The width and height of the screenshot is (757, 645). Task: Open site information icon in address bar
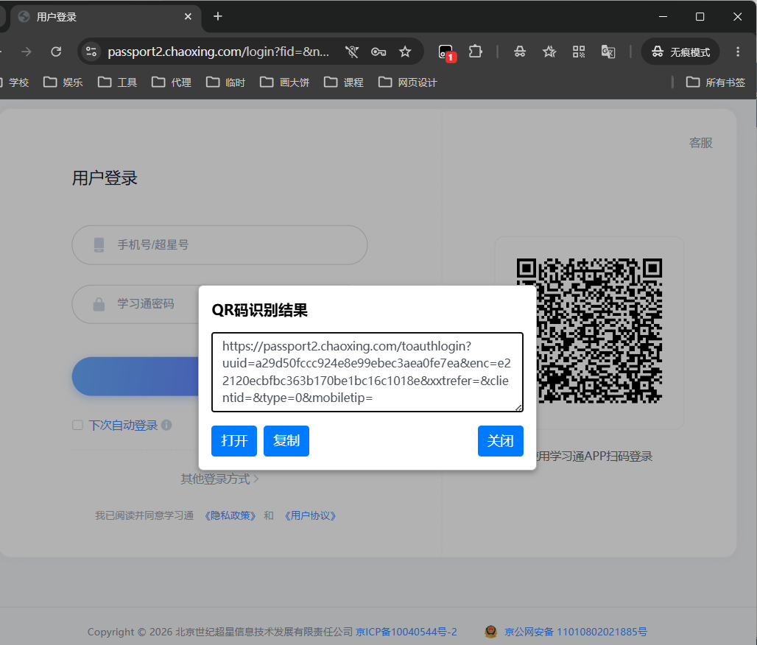(x=91, y=52)
